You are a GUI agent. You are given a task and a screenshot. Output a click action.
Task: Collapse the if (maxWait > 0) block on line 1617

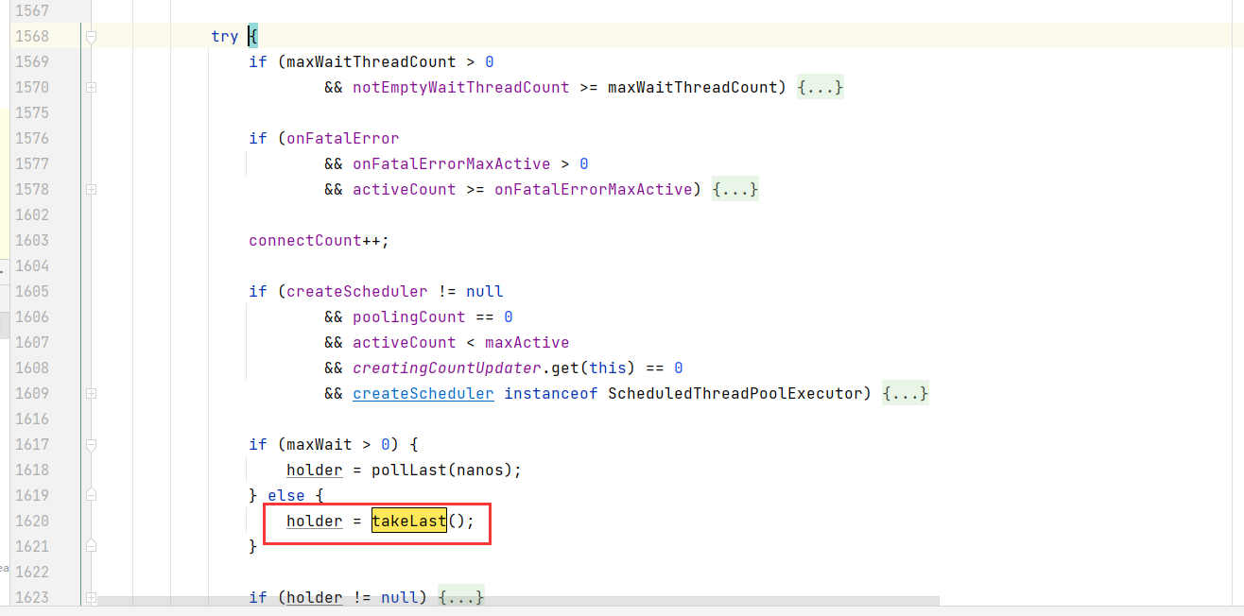point(91,445)
